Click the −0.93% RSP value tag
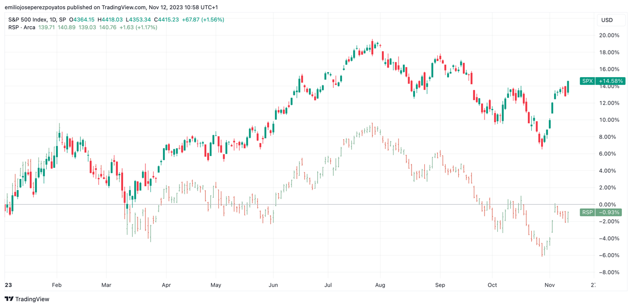 tap(609, 212)
